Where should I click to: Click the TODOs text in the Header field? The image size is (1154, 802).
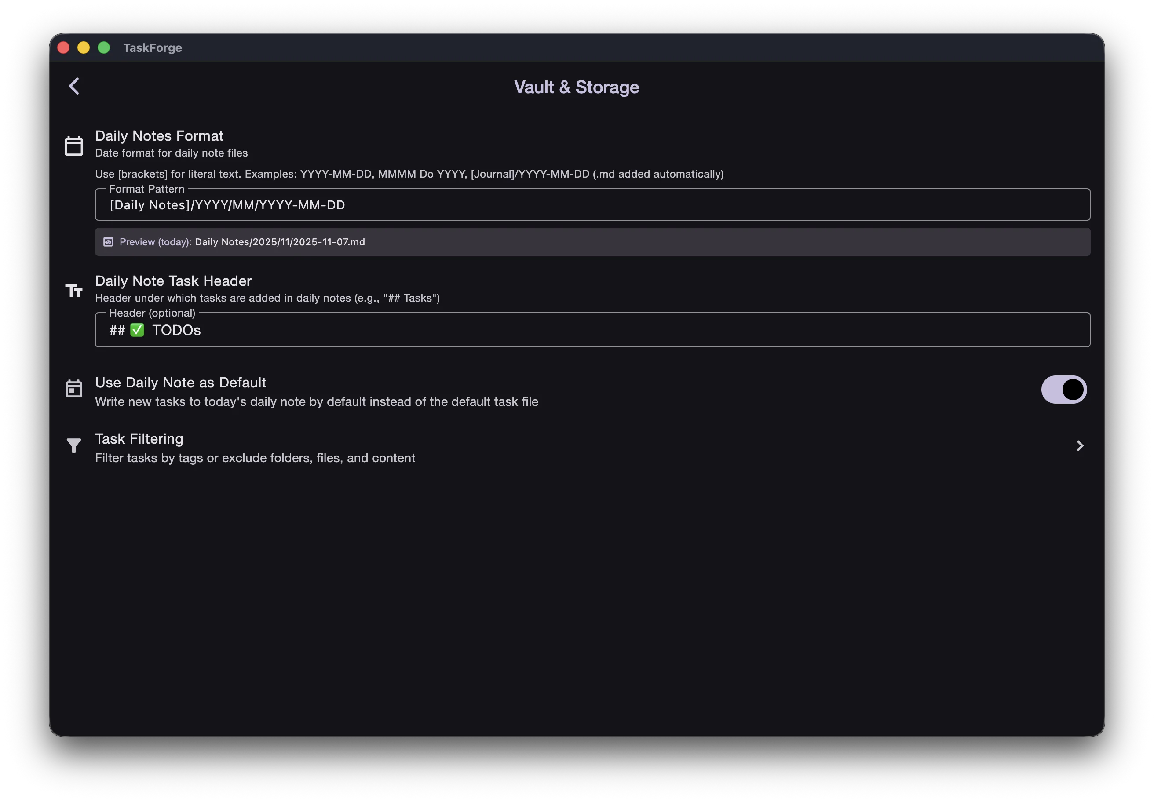(x=176, y=330)
